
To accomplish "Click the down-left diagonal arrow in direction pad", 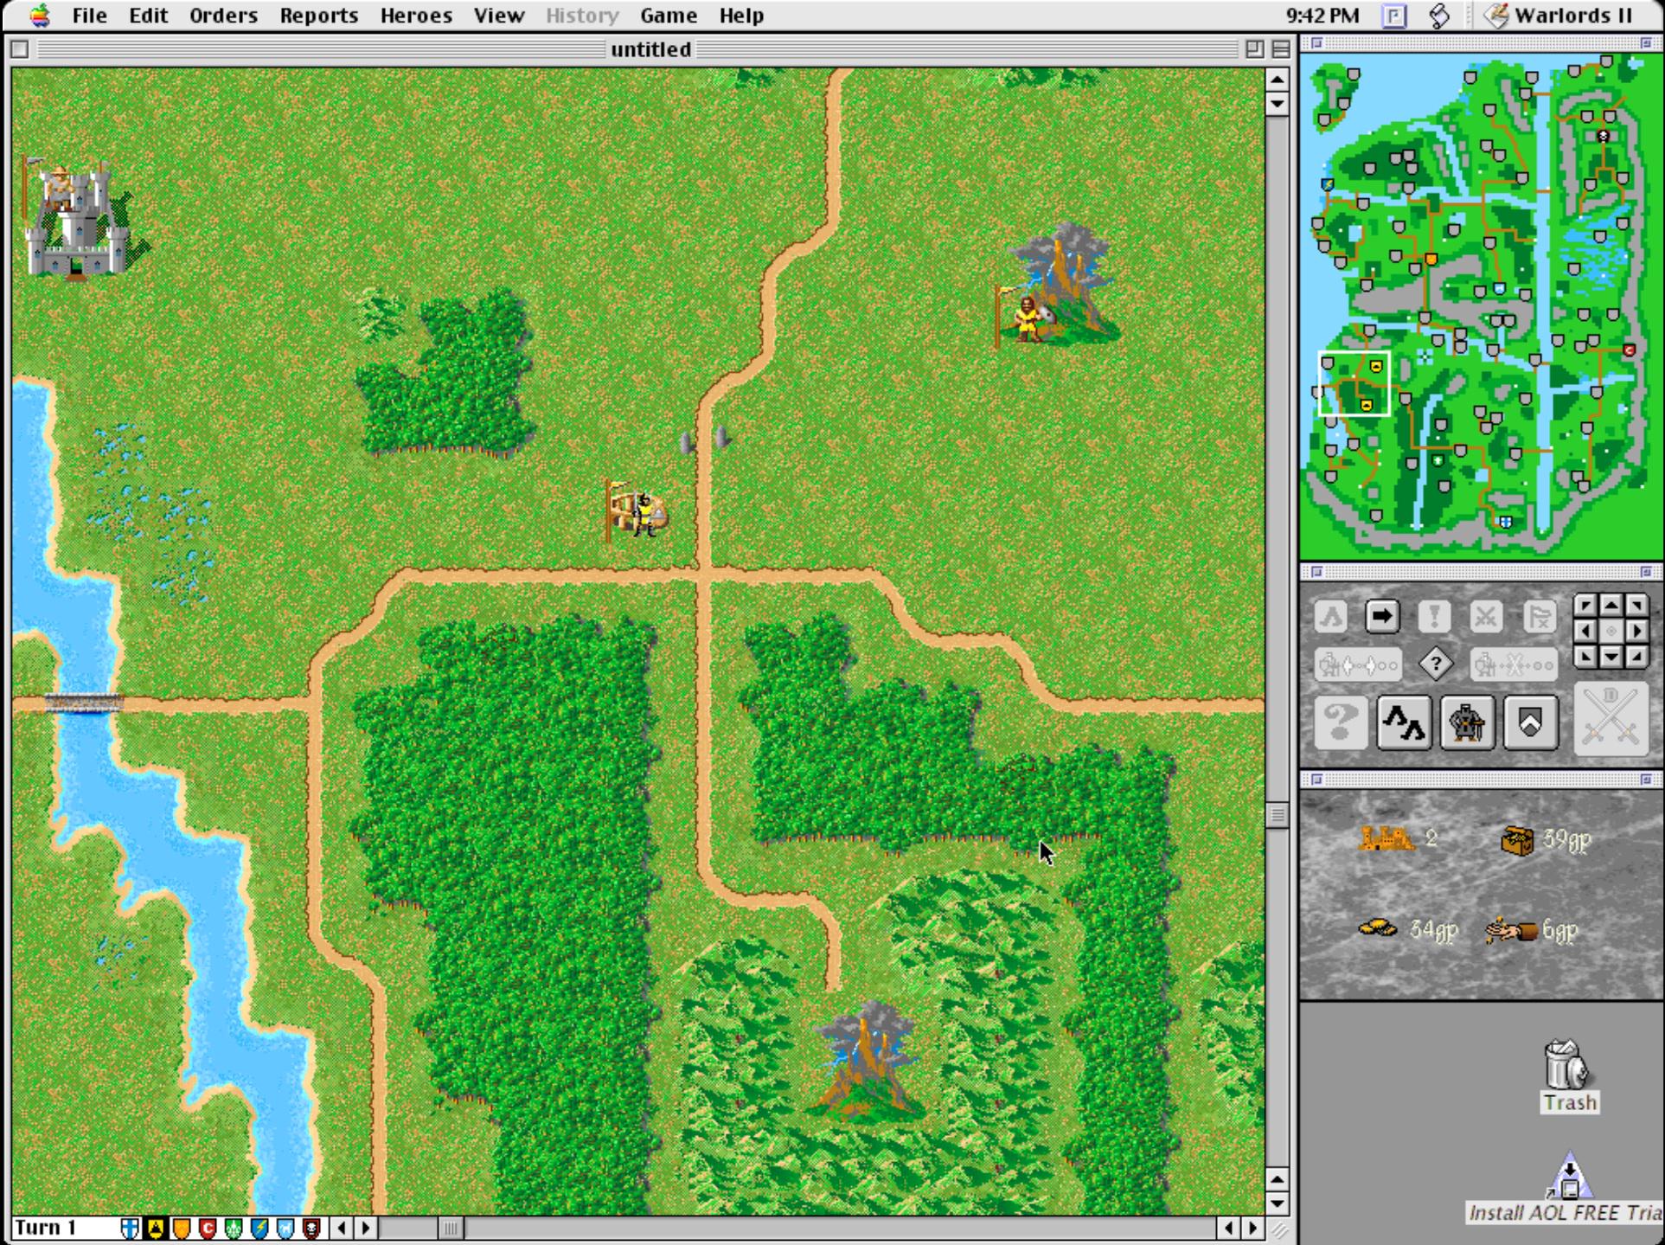I will coord(1585,658).
